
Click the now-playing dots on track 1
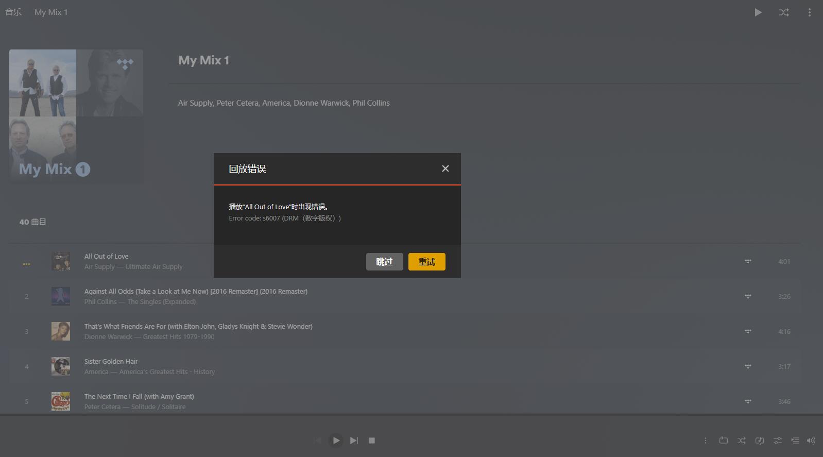(x=26, y=264)
